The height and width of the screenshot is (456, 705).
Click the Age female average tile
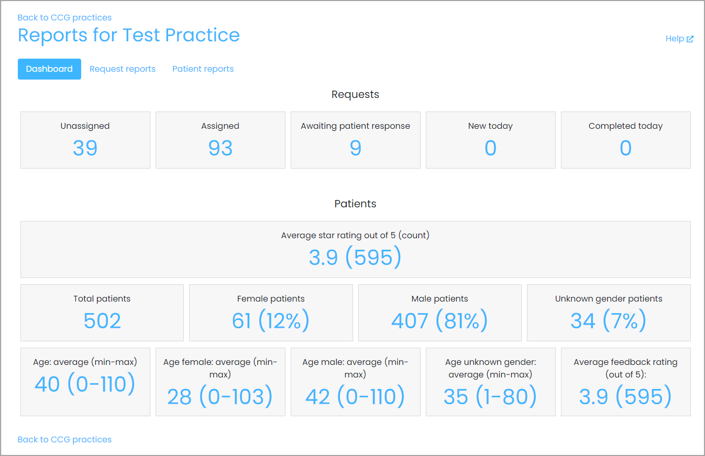pos(221,382)
